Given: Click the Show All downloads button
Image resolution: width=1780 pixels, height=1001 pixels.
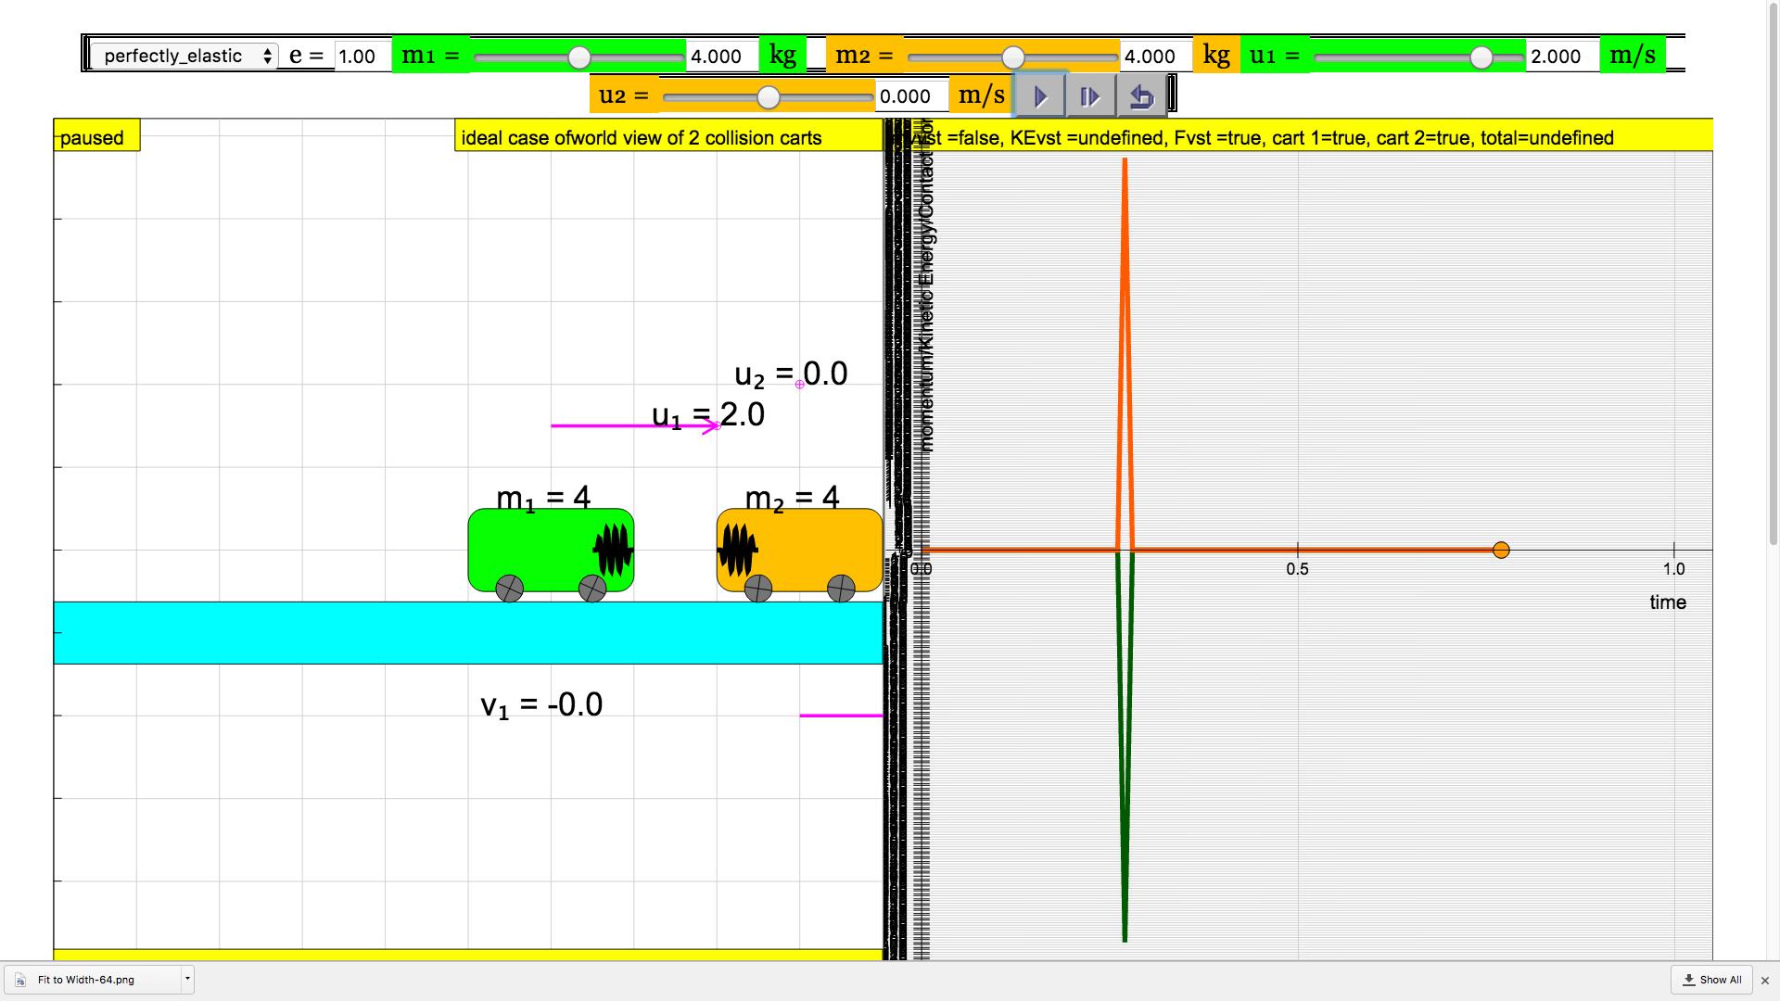Looking at the screenshot, I should [1712, 980].
